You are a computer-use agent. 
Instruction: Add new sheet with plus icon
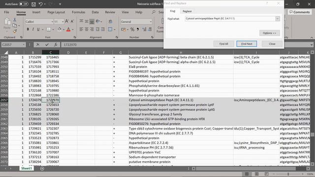pos(42,169)
